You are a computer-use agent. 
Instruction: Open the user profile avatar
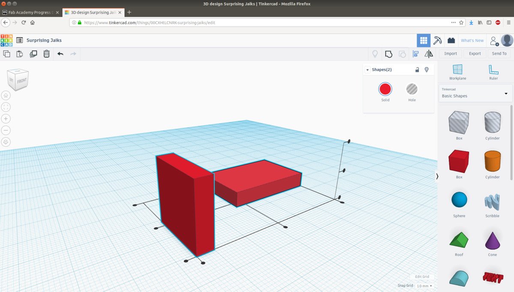(x=507, y=40)
